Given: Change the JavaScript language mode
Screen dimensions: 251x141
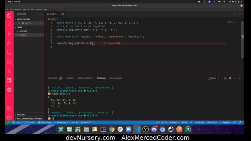Looking at the screenshot, I should [x=200, y=123].
